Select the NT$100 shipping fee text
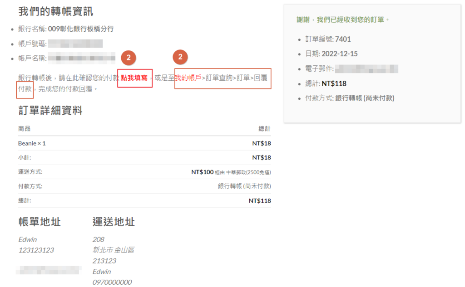This screenshot has height=287, width=465. pyautogui.click(x=202, y=172)
